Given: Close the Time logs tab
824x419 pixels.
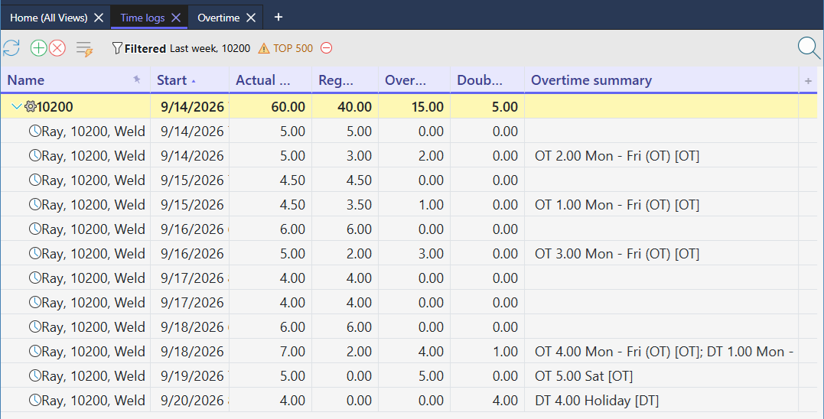Looking at the screenshot, I should pos(176,18).
